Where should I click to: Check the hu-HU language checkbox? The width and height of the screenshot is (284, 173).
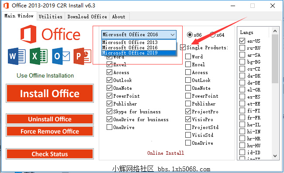point(242,146)
